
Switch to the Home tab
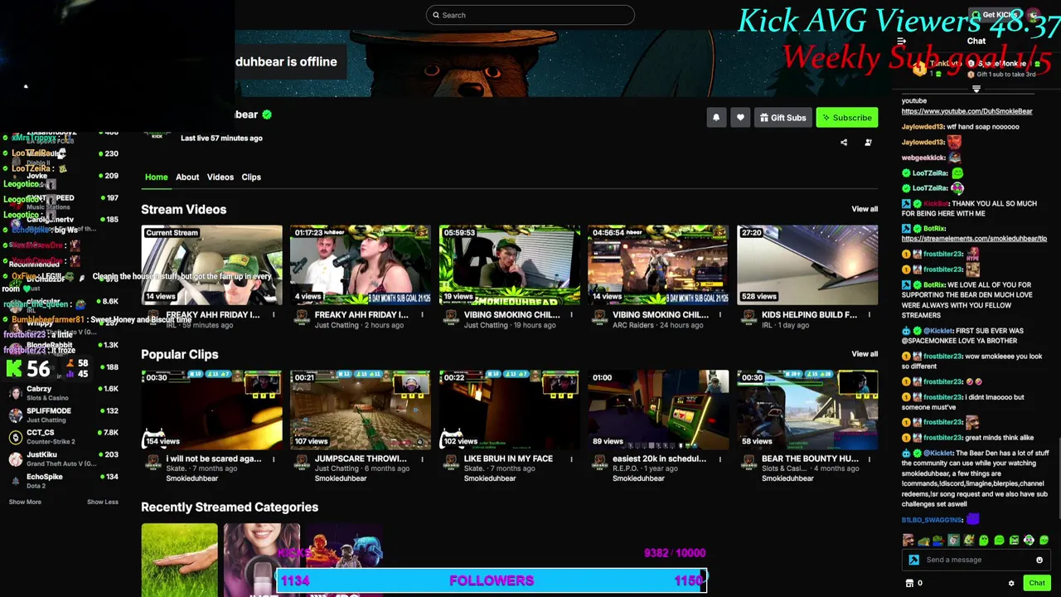coord(156,177)
